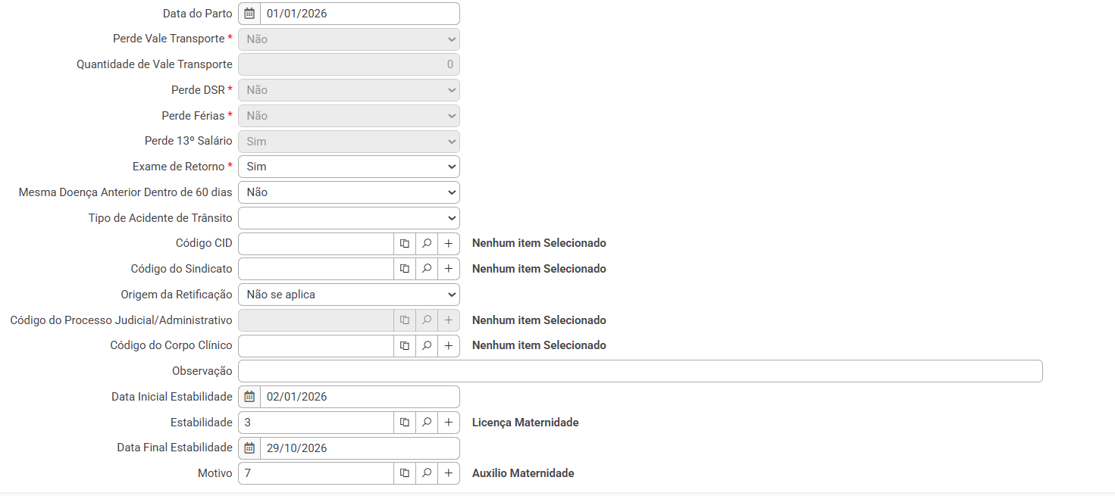Viewport: 1115px width, 496px height.
Task: Click the Código do Sindicato input box
Action: pyautogui.click(x=315, y=269)
